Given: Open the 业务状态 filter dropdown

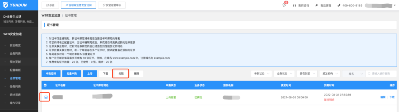Looking at the screenshot, I should [284, 74].
